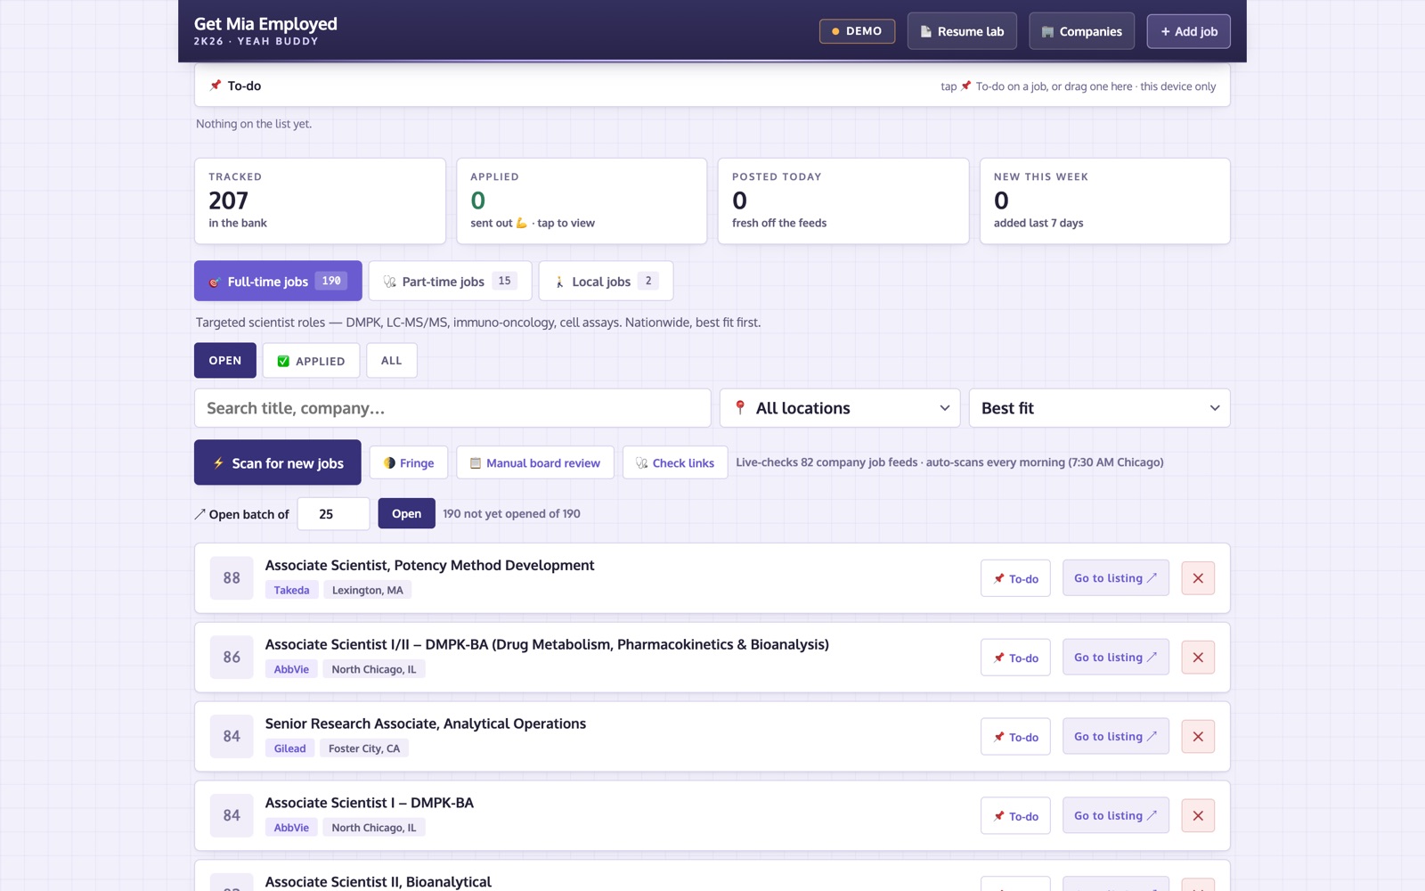
Task: Click the Takeda company tag
Action: (291, 590)
